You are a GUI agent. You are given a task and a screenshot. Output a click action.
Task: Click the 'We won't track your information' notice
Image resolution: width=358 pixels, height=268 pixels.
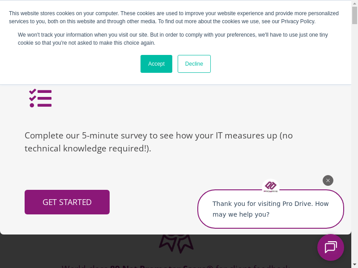173,39
